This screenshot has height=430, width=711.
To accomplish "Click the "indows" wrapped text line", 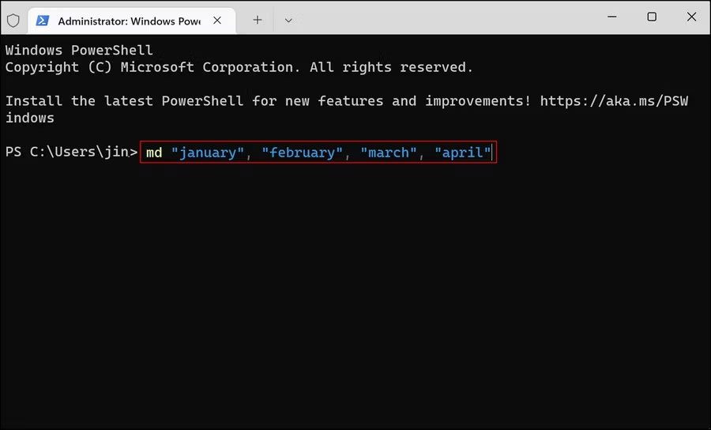I will pyautogui.click(x=30, y=118).
